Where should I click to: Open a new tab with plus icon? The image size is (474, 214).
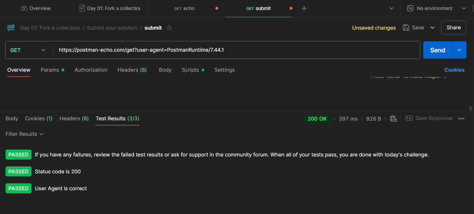coord(304,8)
